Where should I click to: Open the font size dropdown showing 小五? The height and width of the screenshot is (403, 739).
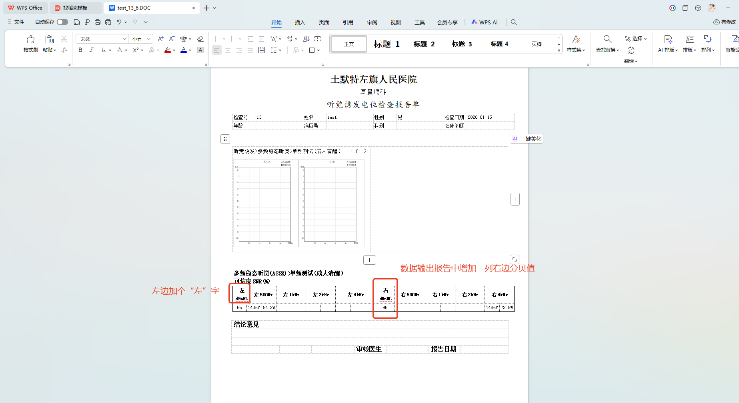149,39
